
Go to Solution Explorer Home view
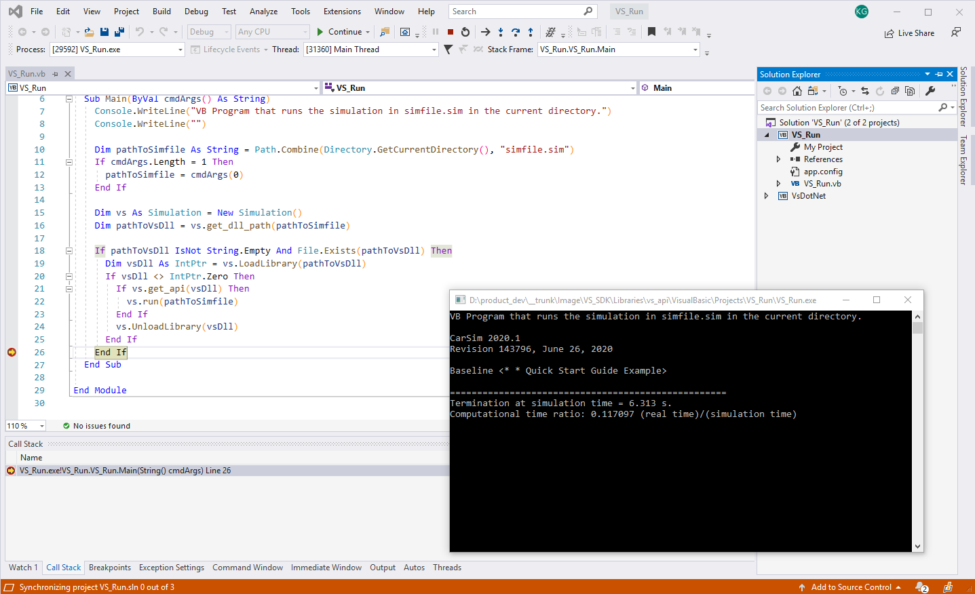797,91
